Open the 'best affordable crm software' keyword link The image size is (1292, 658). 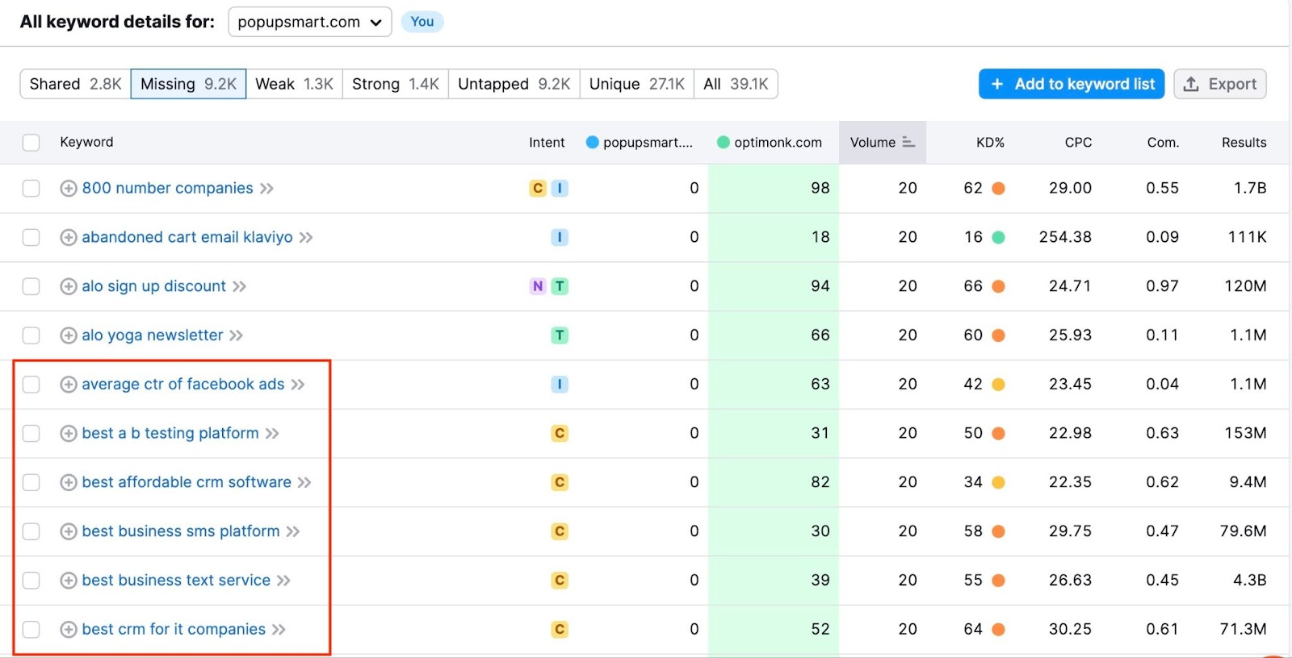(x=187, y=482)
